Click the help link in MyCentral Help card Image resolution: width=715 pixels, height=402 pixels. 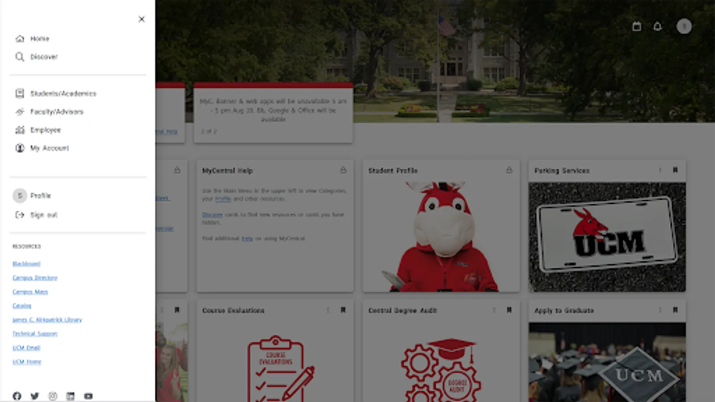coord(247,239)
